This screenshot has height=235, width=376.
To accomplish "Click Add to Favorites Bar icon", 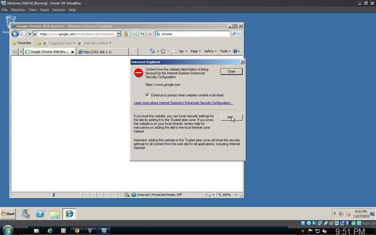I will point(38,43).
